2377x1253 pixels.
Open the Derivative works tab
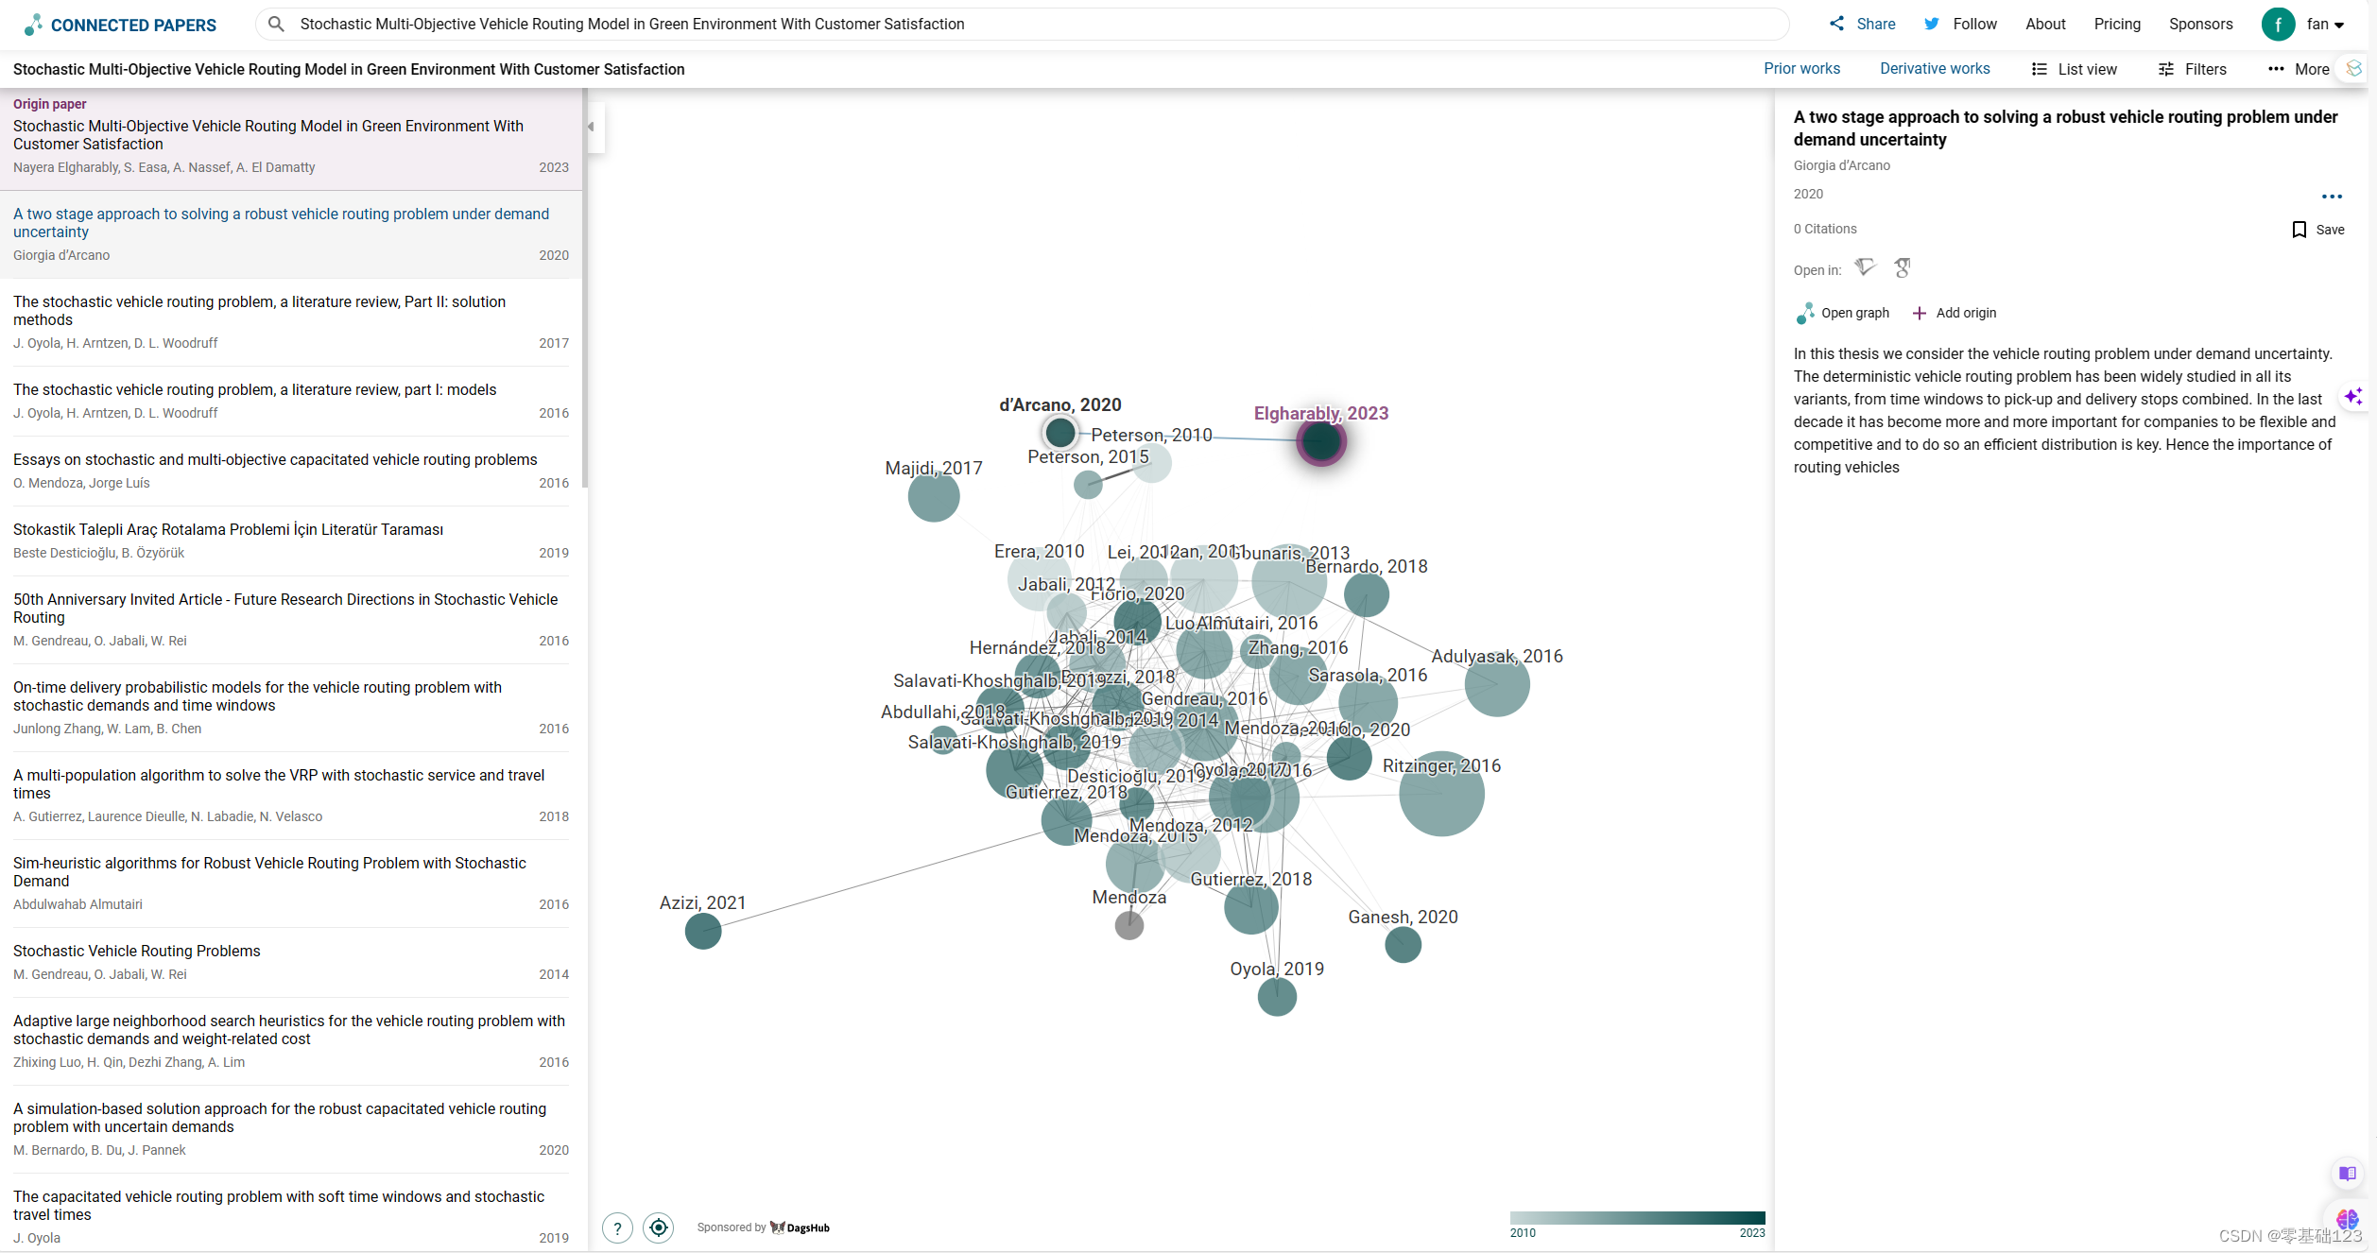pyautogui.click(x=1935, y=68)
